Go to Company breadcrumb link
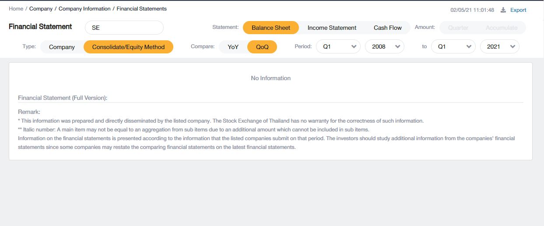The width and height of the screenshot is (544, 226). tap(41, 9)
